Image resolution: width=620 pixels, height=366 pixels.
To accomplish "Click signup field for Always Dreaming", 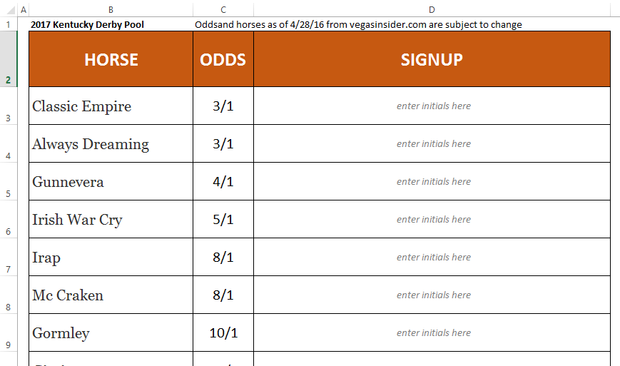I will click(433, 144).
